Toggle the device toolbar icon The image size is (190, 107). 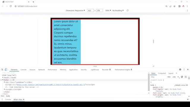pyautogui.click(x=6, y=70)
